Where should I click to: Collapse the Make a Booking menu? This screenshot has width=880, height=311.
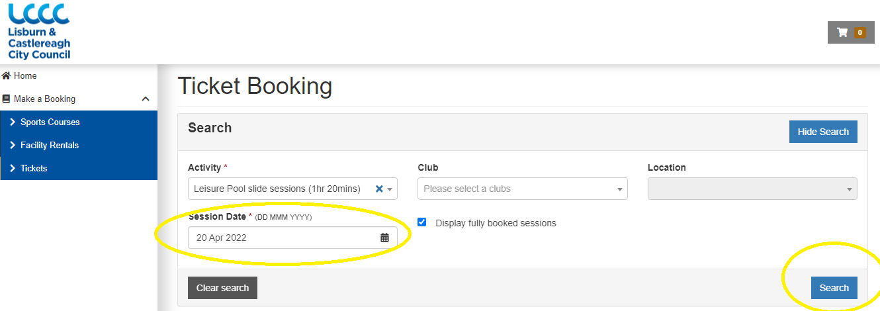coord(146,99)
